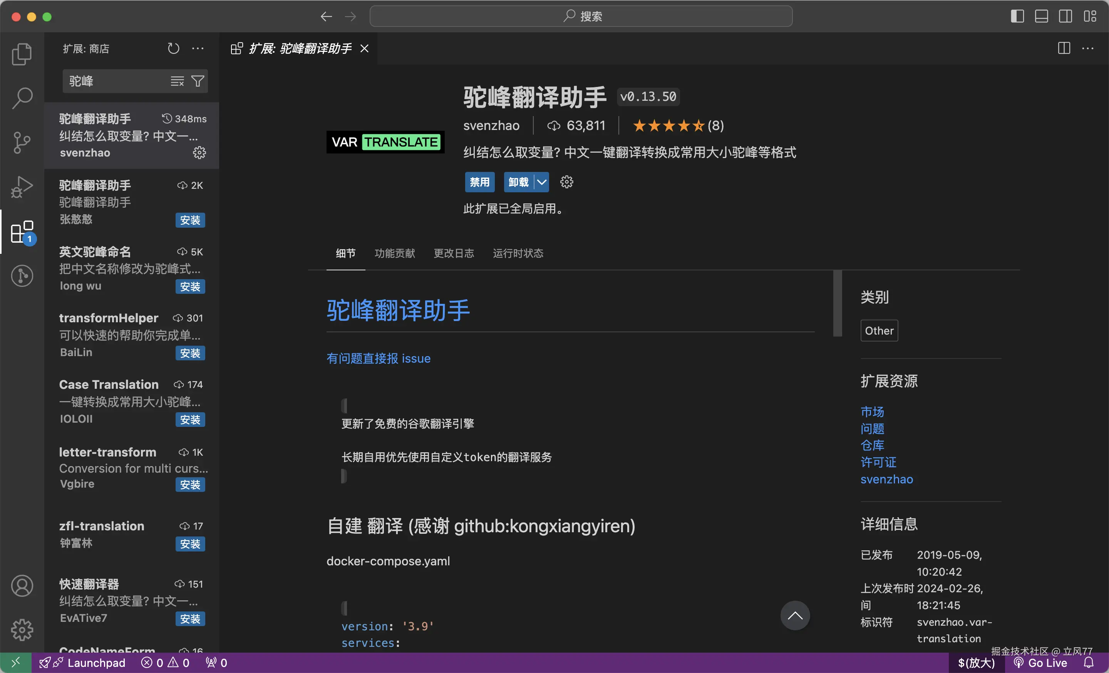
Task: Open gear for installed 驼峰翻译助手 in list
Action: 199,153
